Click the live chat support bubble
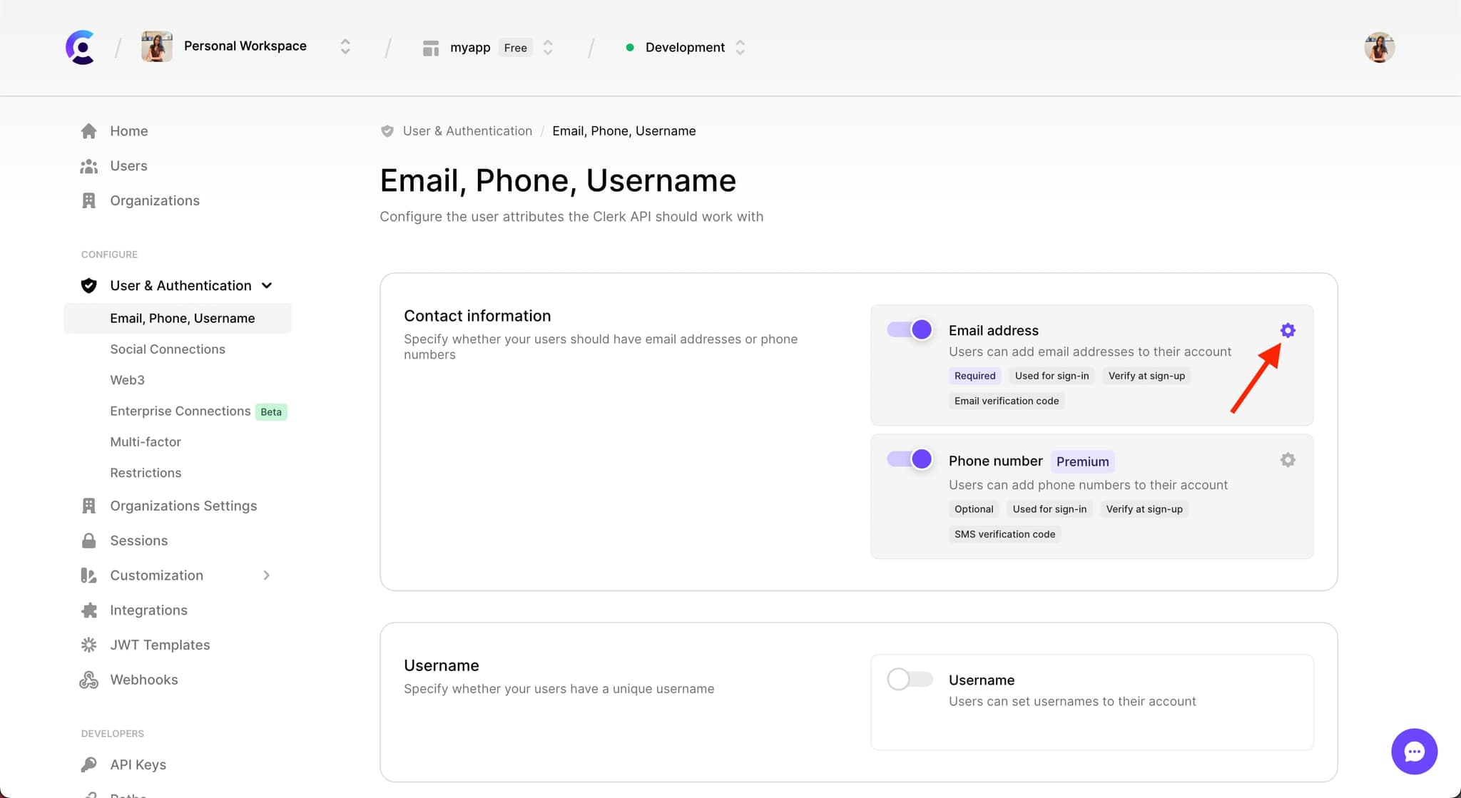The width and height of the screenshot is (1461, 798). (1415, 752)
